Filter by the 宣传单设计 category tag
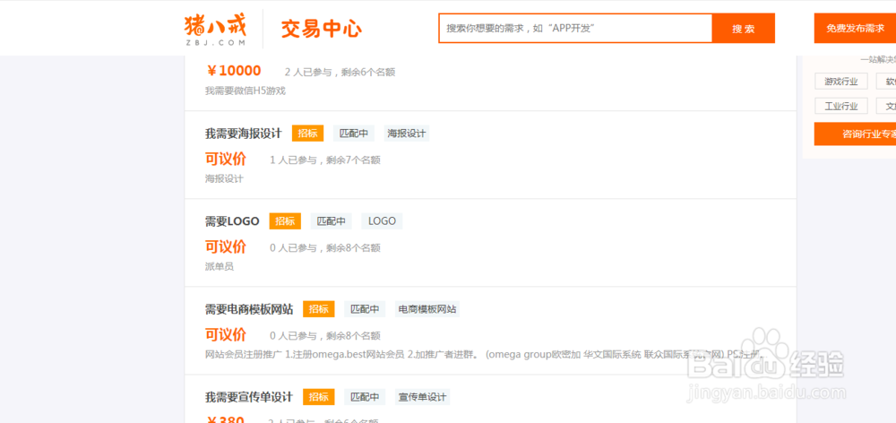 (x=422, y=397)
